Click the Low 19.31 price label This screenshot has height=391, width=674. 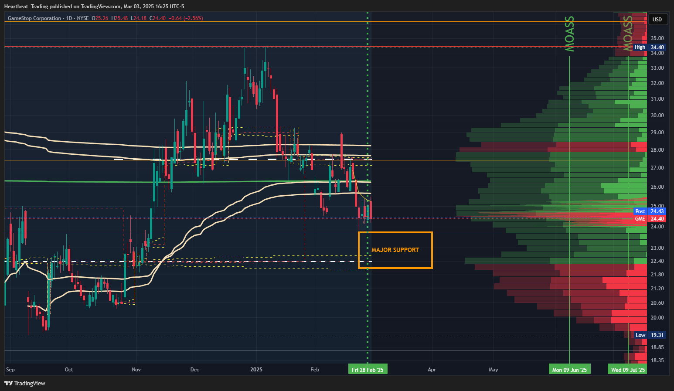click(x=649, y=335)
